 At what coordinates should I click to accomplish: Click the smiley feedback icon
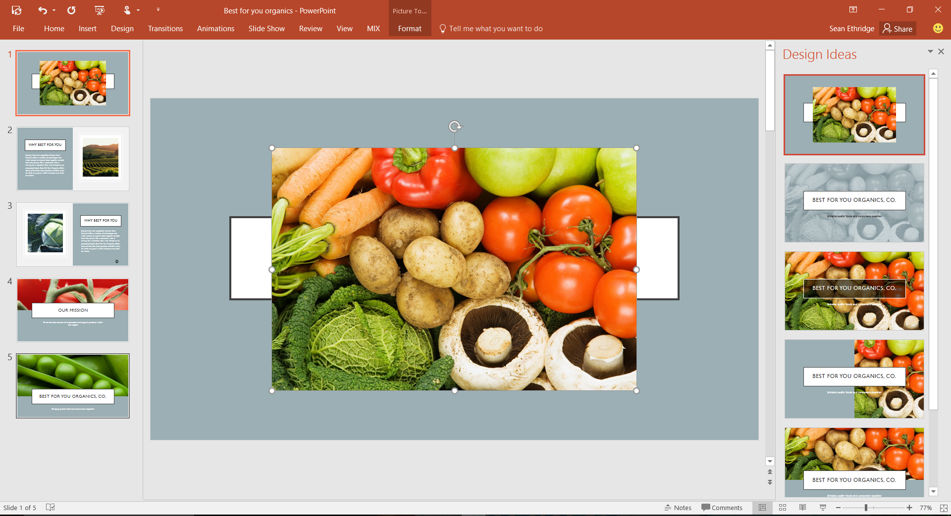click(938, 28)
